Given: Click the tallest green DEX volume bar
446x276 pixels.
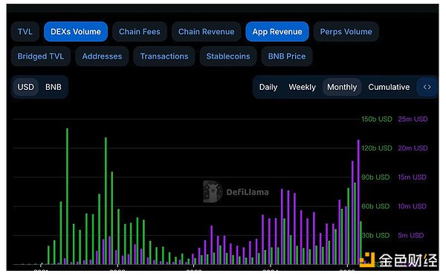Looking at the screenshot, I should point(67,196).
